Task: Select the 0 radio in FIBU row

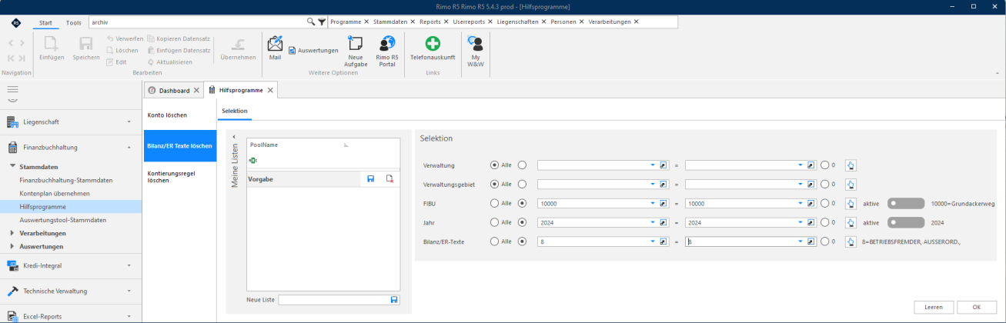Action: click(x=825, y=203)
